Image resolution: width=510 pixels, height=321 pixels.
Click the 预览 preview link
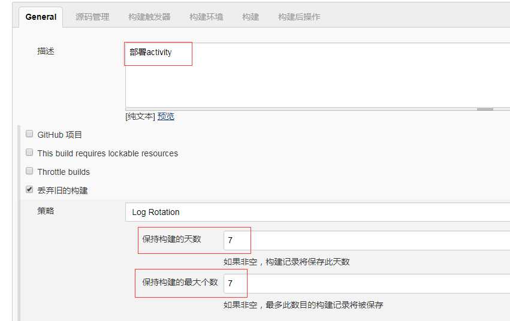(166, 116)
